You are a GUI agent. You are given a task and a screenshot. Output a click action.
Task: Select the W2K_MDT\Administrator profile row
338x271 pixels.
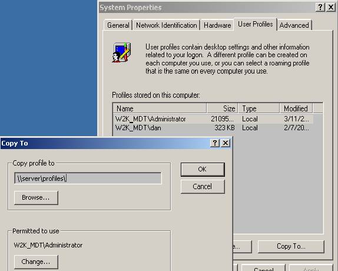click(x=213, y=119)
